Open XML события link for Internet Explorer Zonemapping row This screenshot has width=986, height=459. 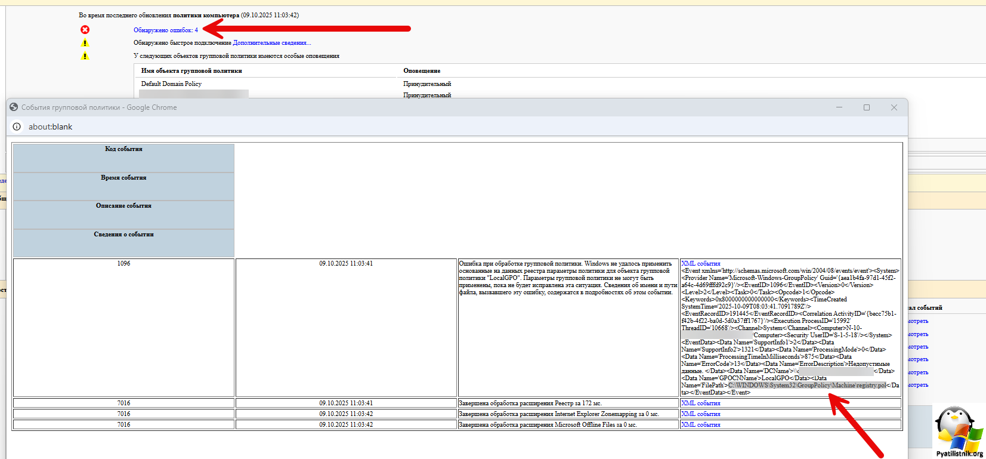(x=701, y=414)
